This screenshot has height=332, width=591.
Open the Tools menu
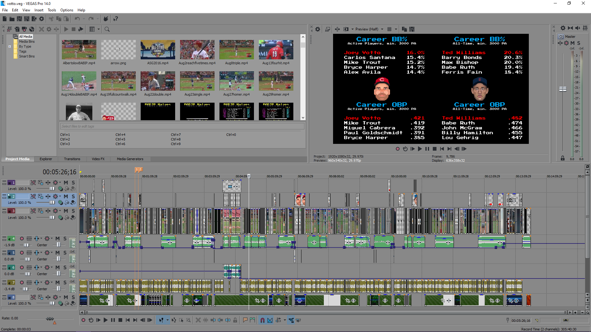[x=52, y=10]
